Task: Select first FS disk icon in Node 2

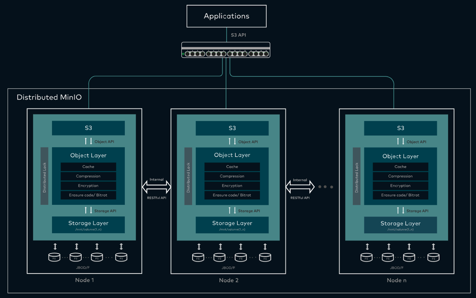Action: coord(198,257)
